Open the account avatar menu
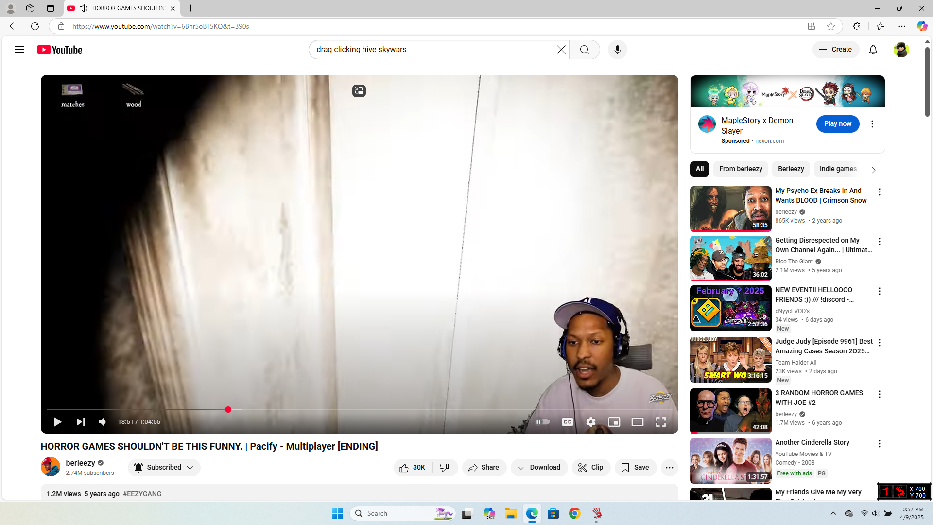 [x=901, y=50]
